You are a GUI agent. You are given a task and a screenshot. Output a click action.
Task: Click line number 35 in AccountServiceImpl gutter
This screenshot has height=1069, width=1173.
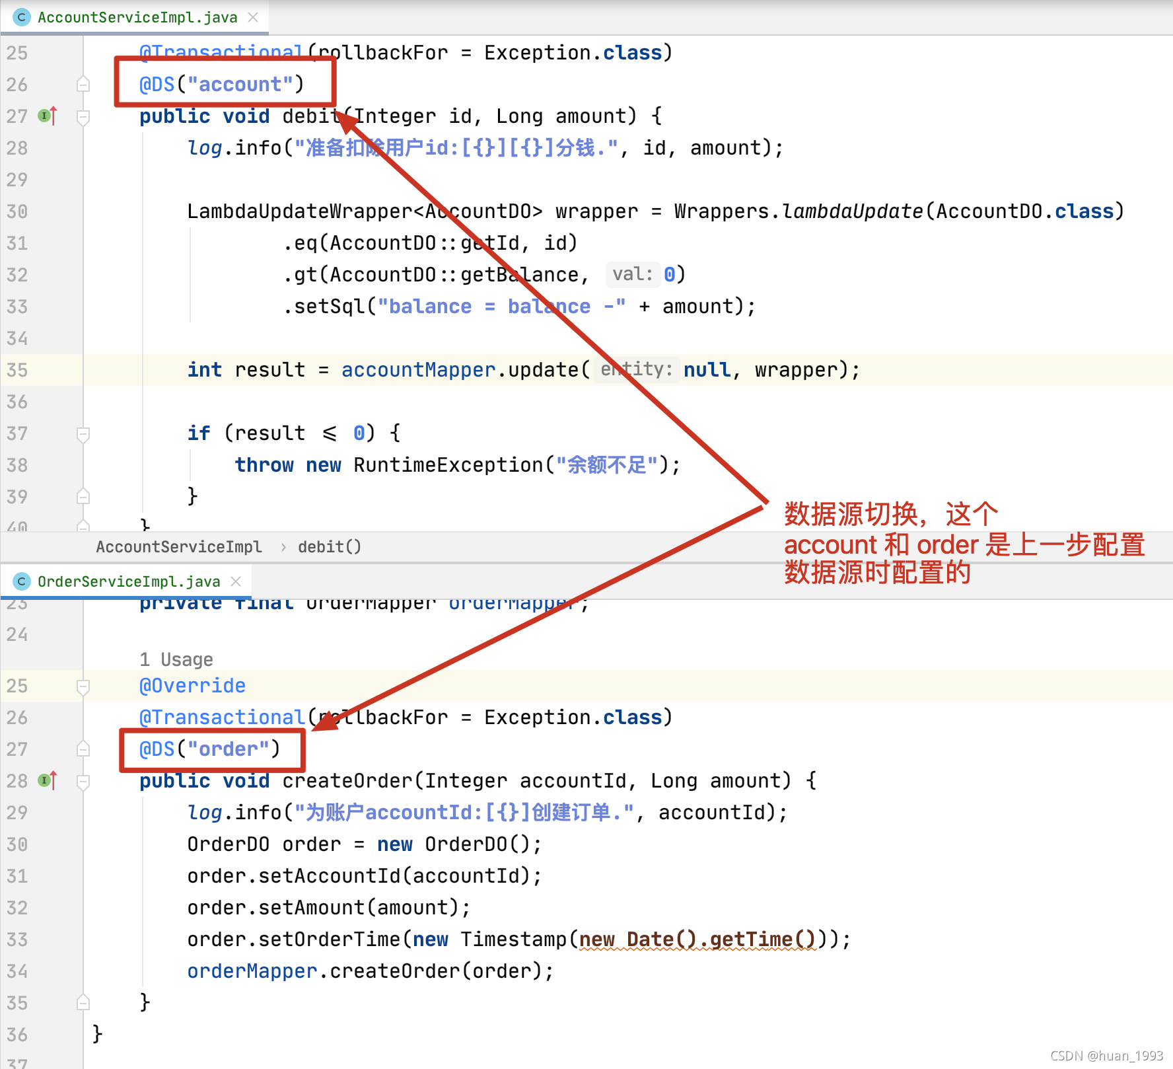tap(17, 370)
